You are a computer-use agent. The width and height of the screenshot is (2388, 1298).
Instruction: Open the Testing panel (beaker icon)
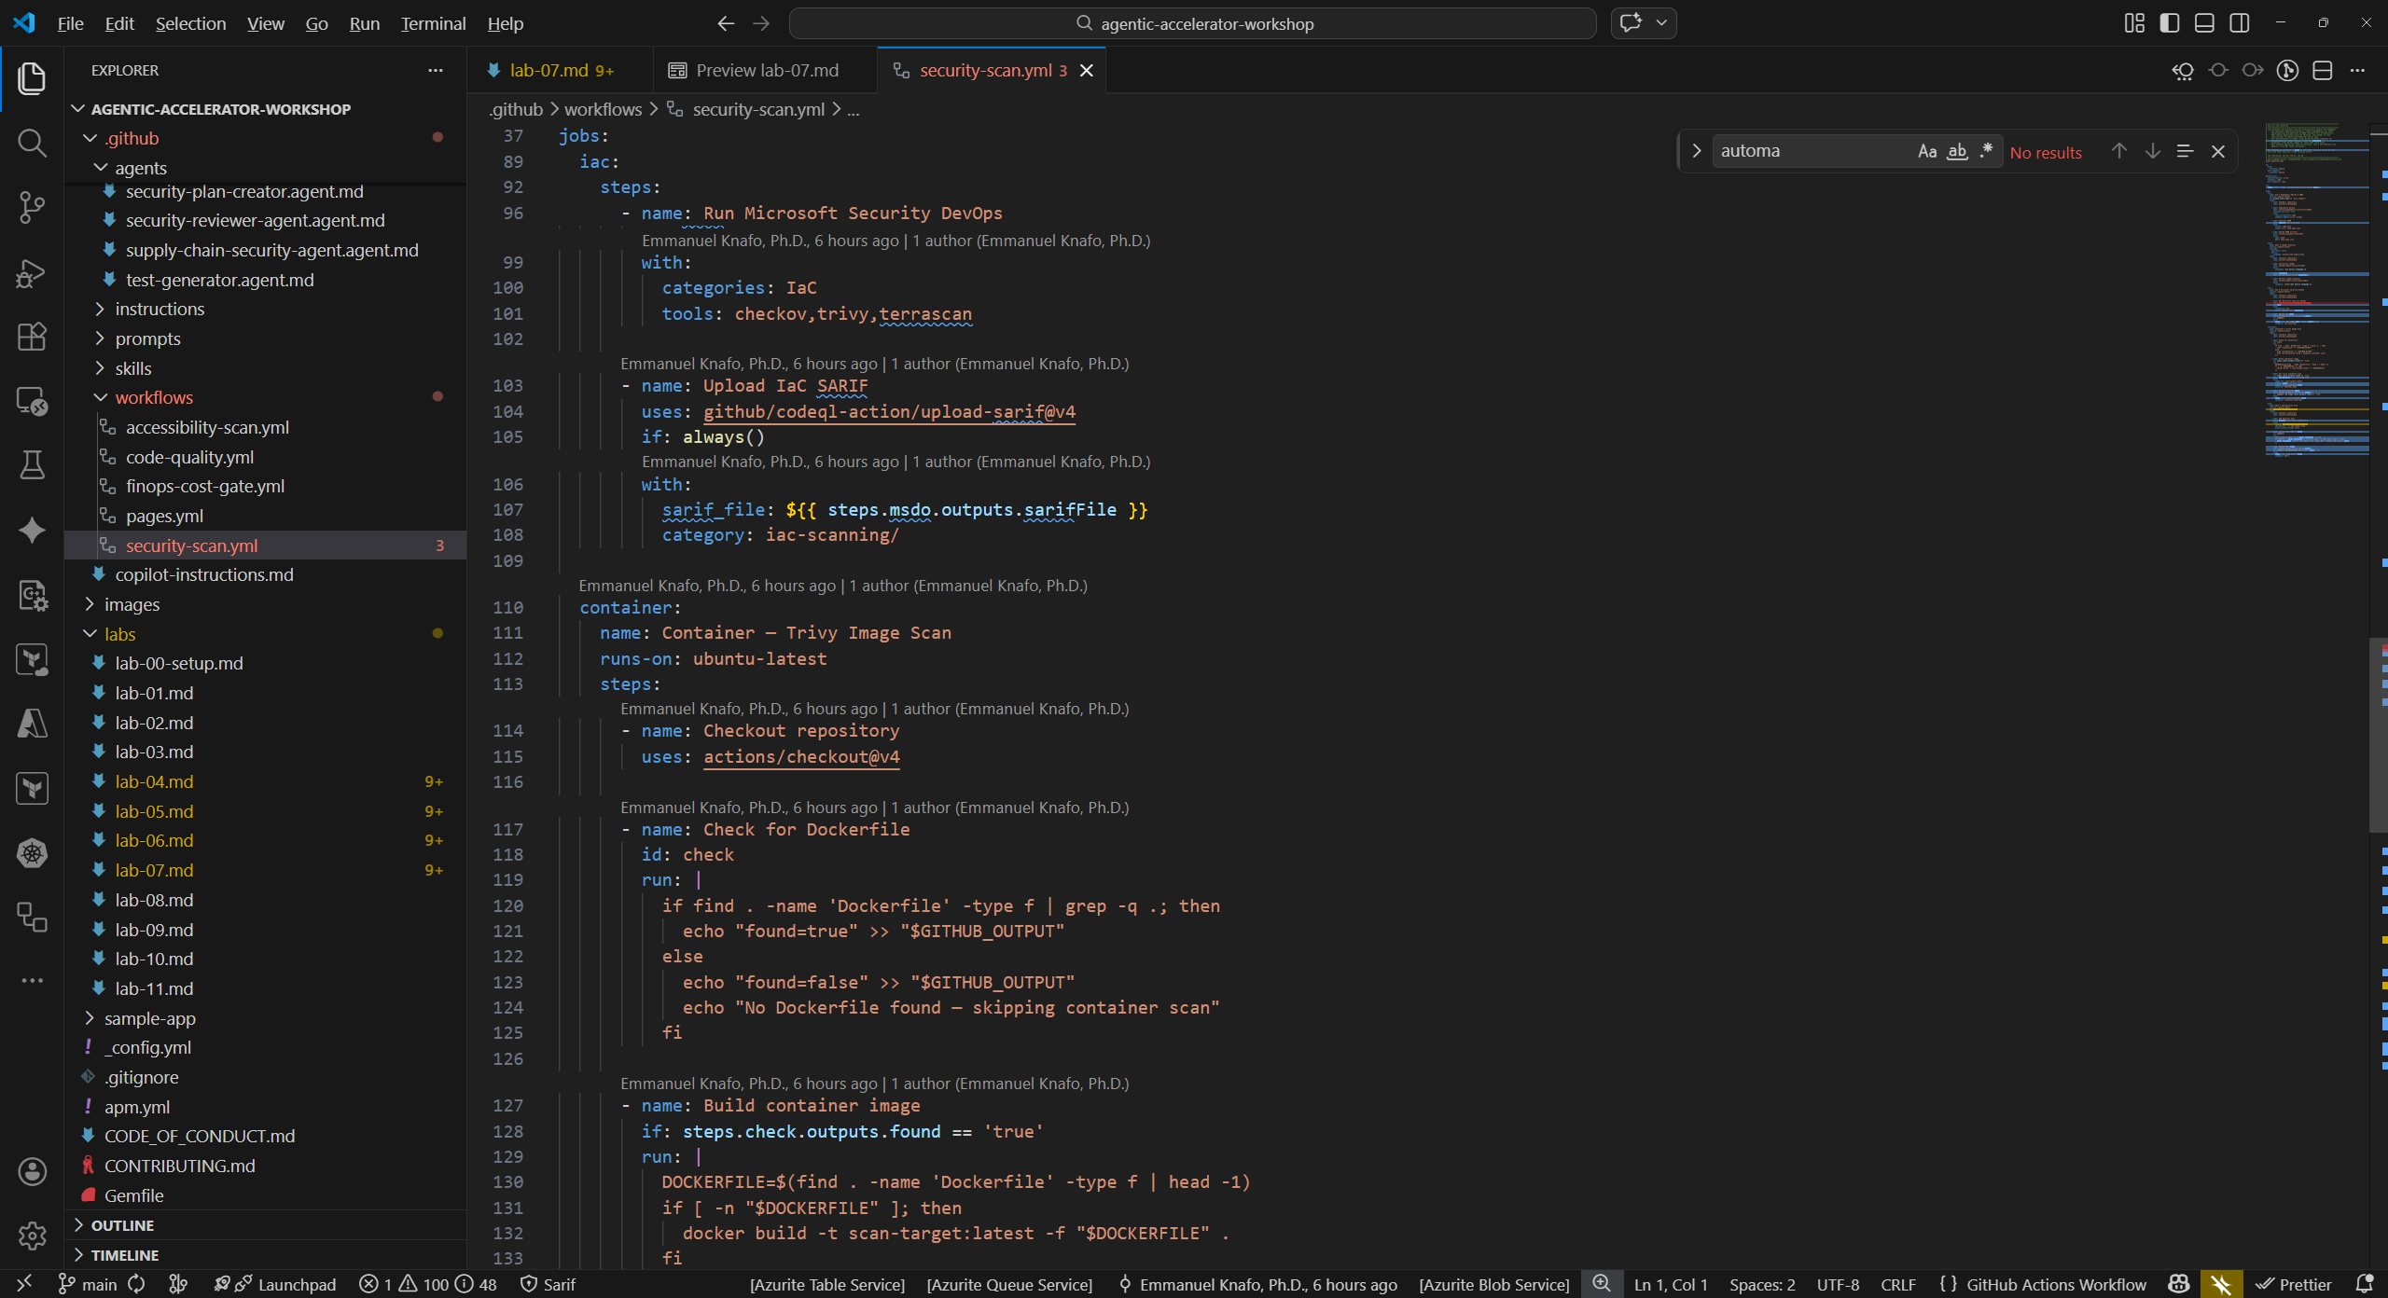tap(31, 465)
